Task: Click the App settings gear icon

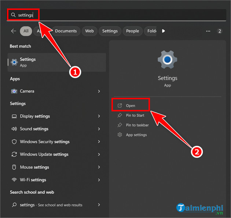Action: (x=120, y=135)
